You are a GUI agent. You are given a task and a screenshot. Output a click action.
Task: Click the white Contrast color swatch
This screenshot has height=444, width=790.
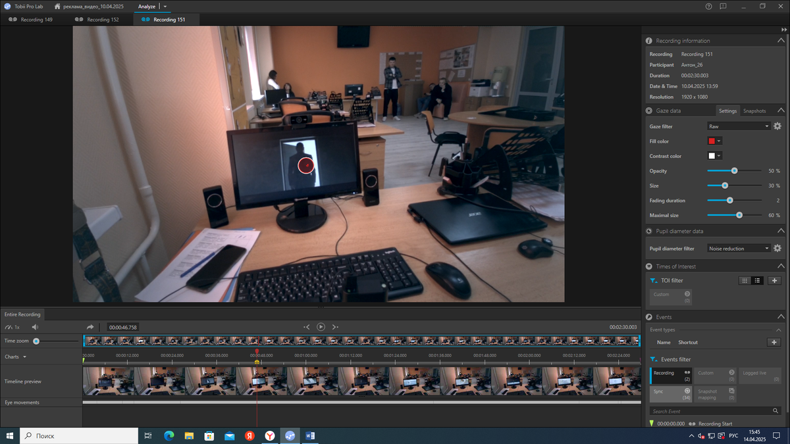pos(712,156)
